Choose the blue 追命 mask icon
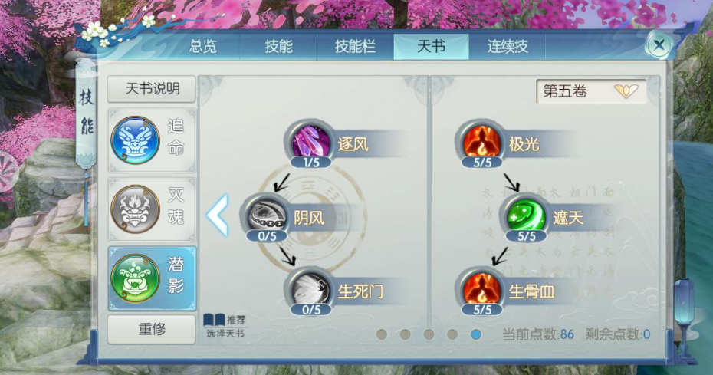 136,140
